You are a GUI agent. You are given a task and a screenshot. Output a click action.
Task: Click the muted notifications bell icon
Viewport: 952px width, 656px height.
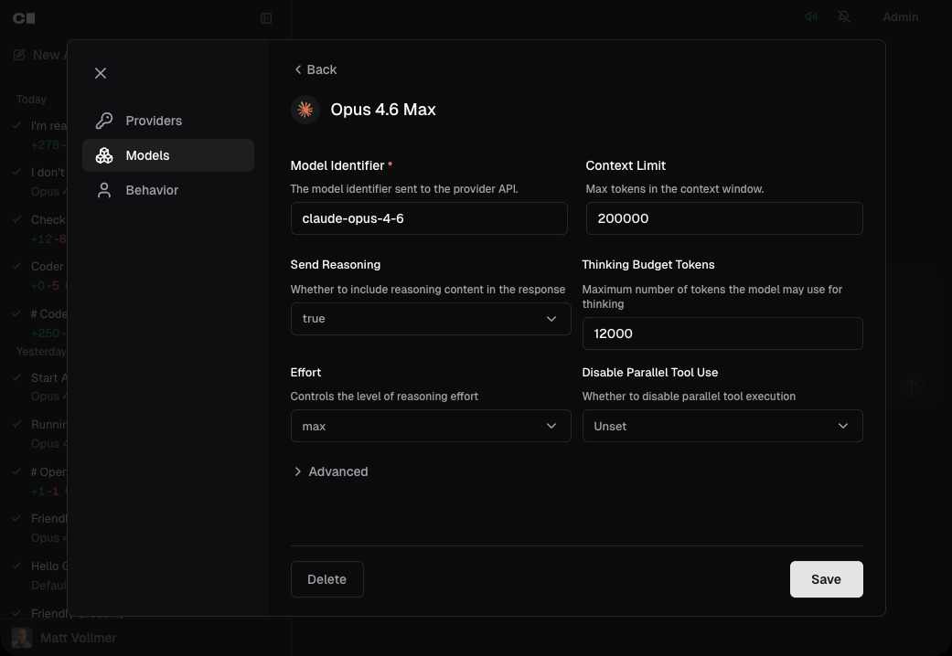pos(844,17)
